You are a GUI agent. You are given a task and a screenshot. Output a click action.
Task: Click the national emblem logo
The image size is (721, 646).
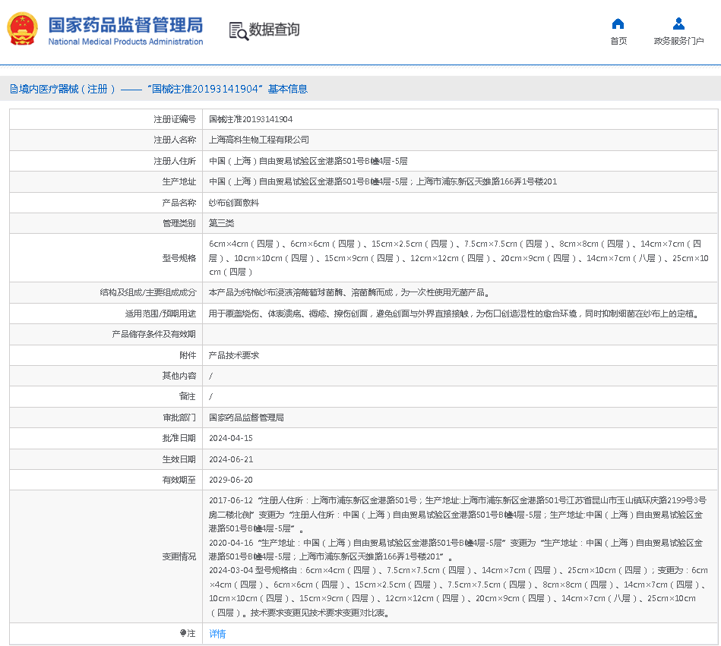click(22, 29)
